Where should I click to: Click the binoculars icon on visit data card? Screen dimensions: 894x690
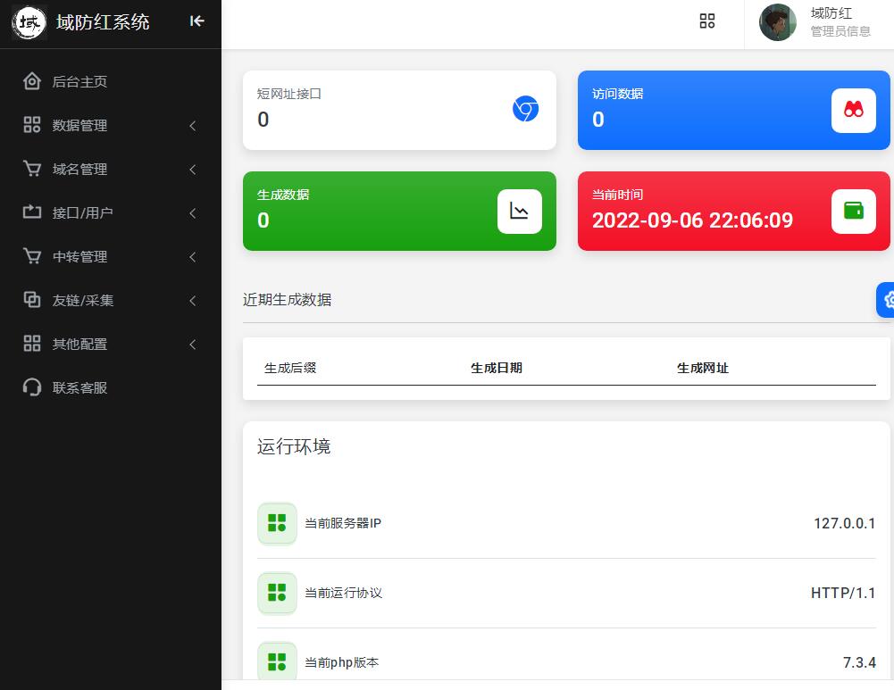point(853,111)
